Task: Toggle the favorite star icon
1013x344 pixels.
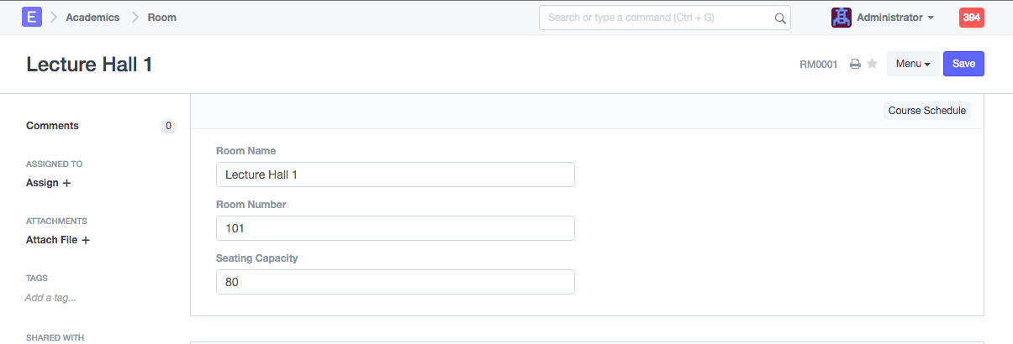Action: tap(873, 64)
